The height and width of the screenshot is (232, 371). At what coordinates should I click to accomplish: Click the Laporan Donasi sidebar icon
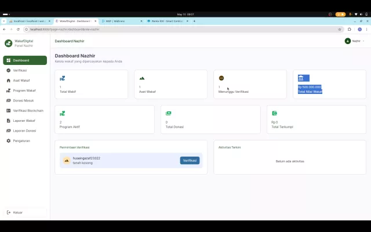(x=9, y=130)
